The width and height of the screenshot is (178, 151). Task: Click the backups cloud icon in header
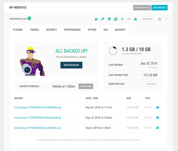[135, 19]
